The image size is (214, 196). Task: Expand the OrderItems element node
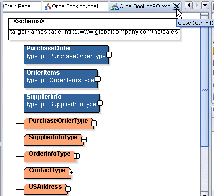click(x=98, y=79)
